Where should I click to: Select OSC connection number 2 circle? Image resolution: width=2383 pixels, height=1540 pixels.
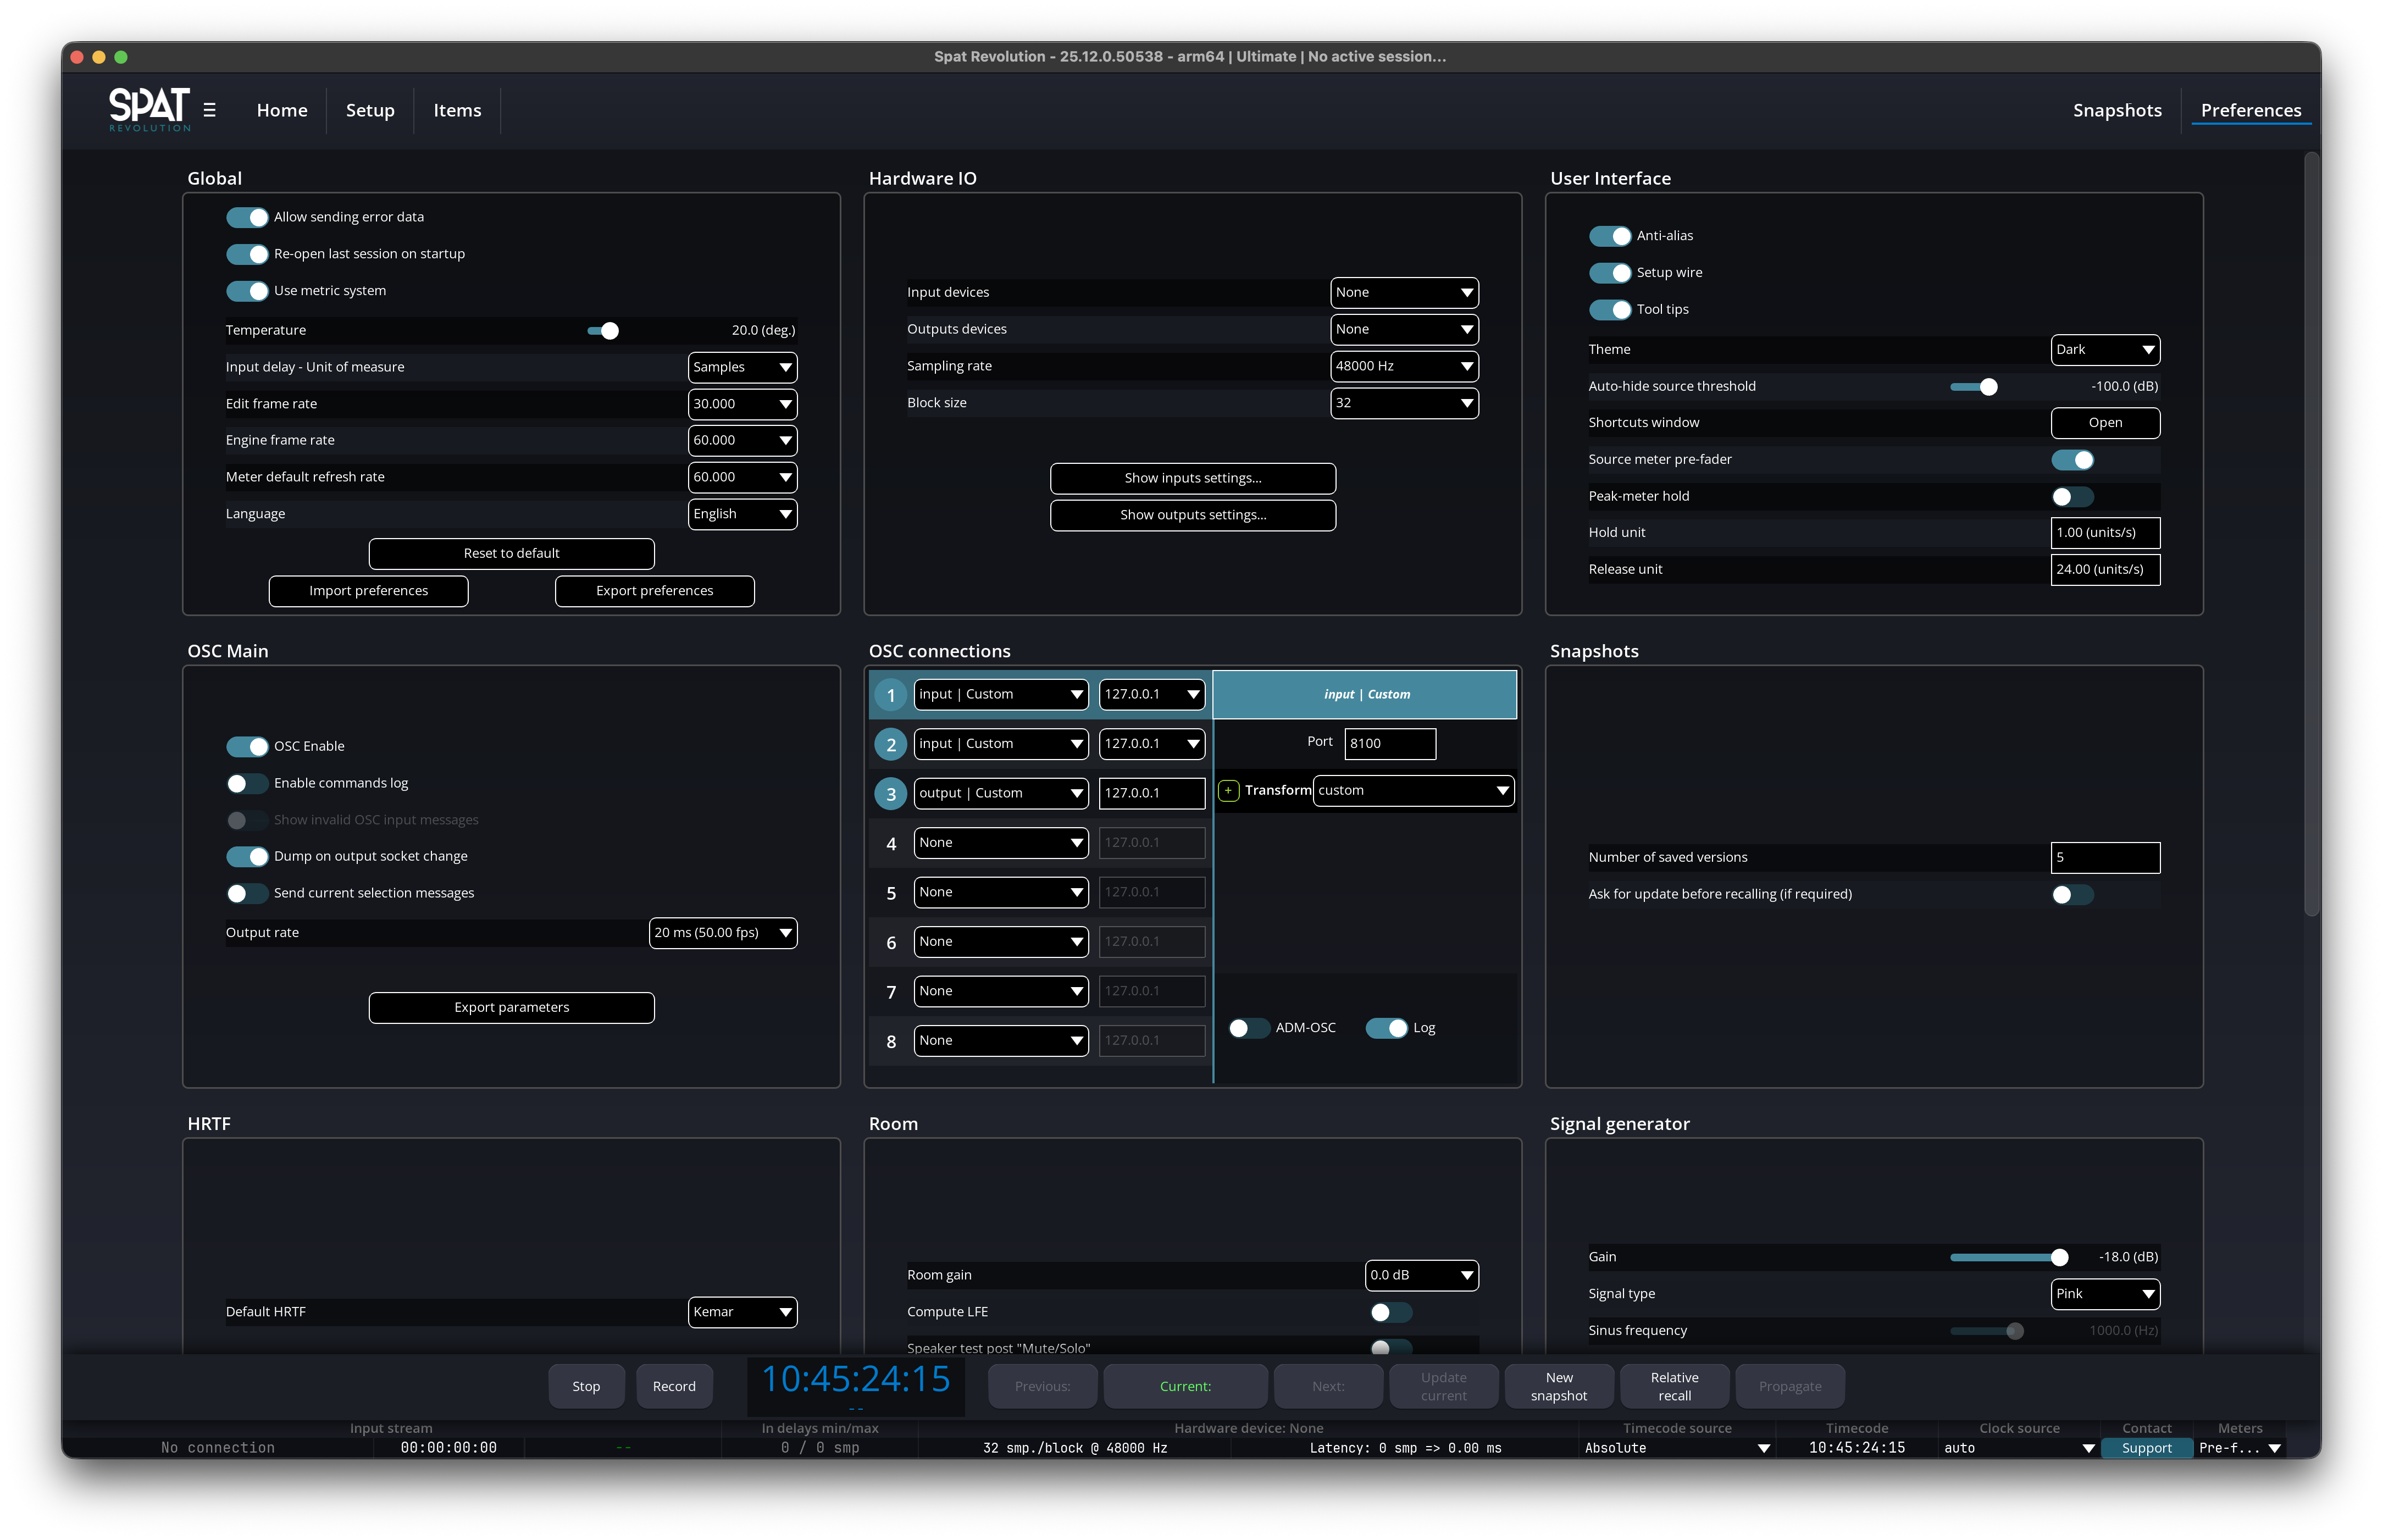pyautogui.click(x=890, y=744)
